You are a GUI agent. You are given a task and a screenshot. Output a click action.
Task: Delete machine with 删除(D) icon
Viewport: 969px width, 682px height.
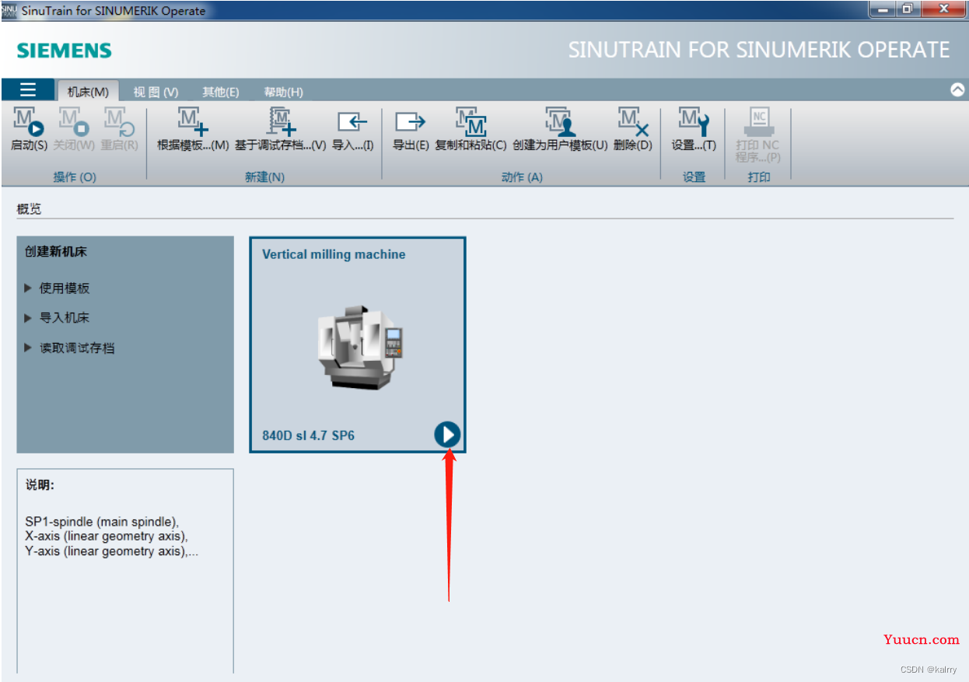[632, 123]
